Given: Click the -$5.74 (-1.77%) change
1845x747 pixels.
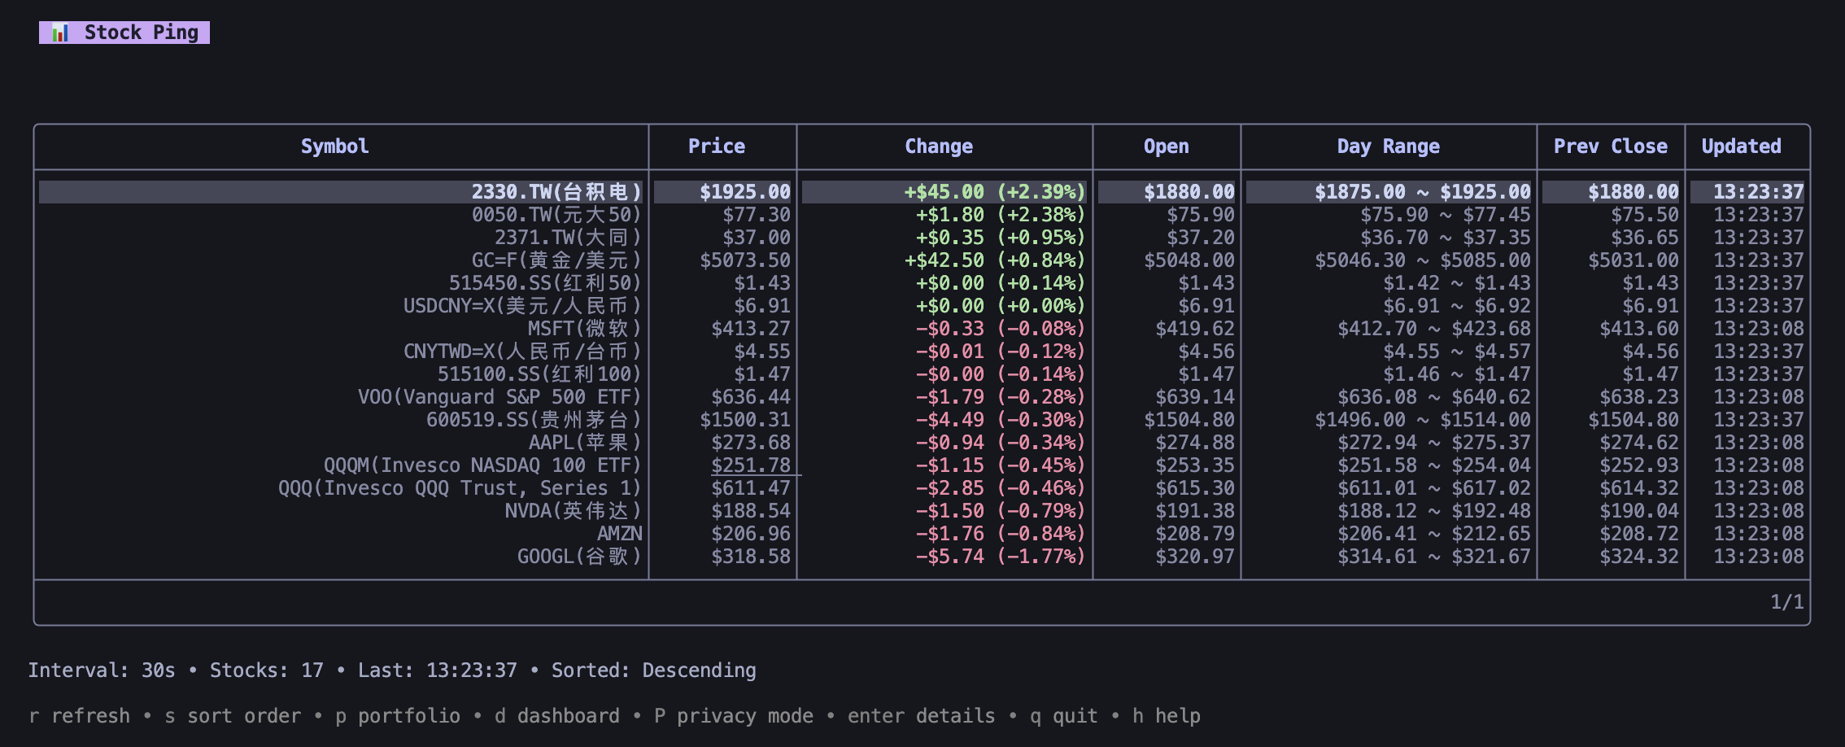Looking at the screenshot, I should pyautogui.click(x=1001, y=557).
